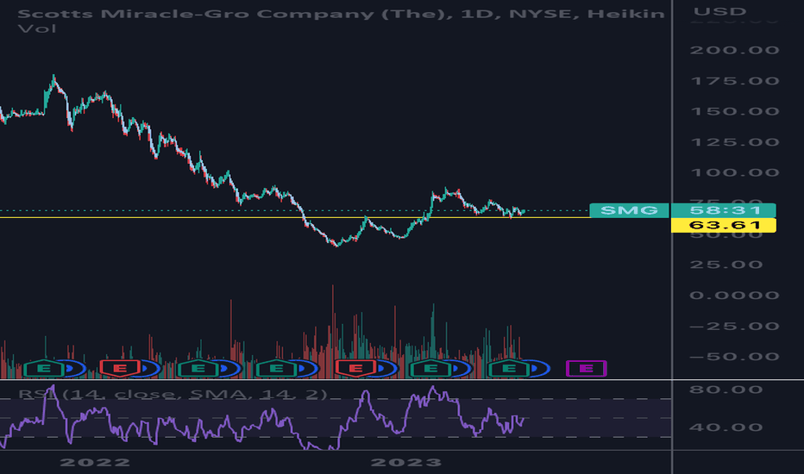This screenshot has height=474, width=804.
Task: Click the RSI (14, close, SMA, 14, 2) legend
Action: [173, 394]
